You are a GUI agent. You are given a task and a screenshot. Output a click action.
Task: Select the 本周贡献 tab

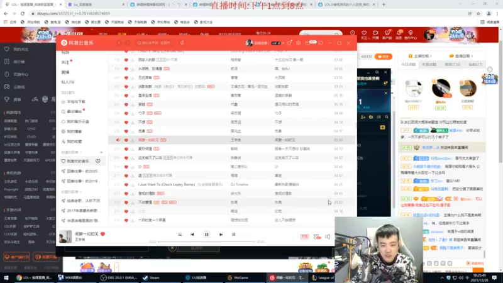[429, 65]
